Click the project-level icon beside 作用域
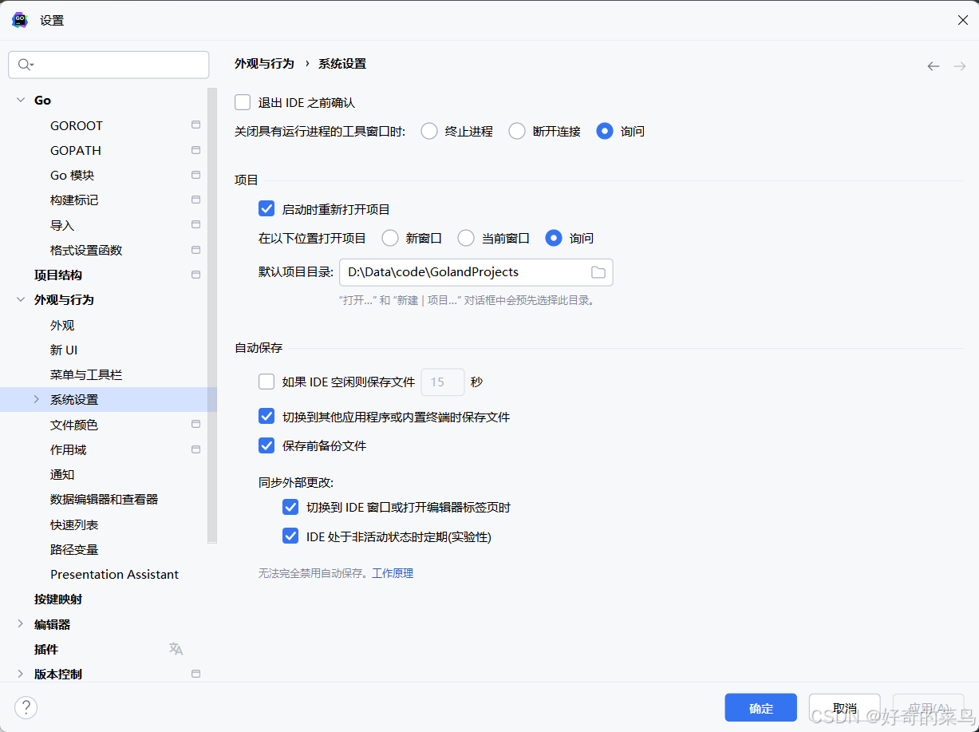Image resolution: width=979 pixels, height=732 pixels. click(x=195, y=449)
